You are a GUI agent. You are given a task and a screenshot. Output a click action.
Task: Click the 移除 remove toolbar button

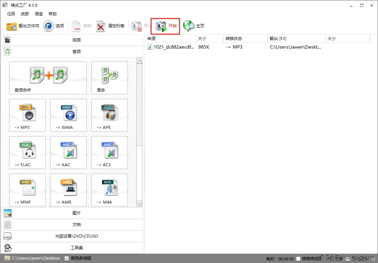click(82, 26)
